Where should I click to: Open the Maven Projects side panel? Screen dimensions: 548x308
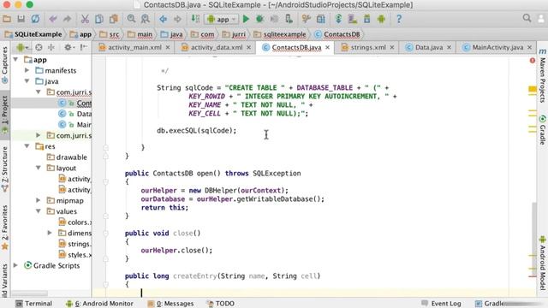coord(542,76)
